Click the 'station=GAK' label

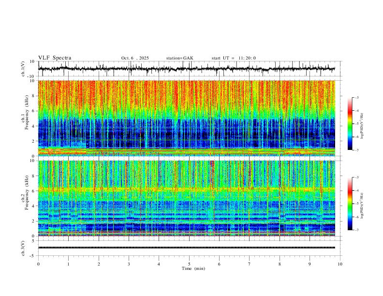click(x=179, y=58)
